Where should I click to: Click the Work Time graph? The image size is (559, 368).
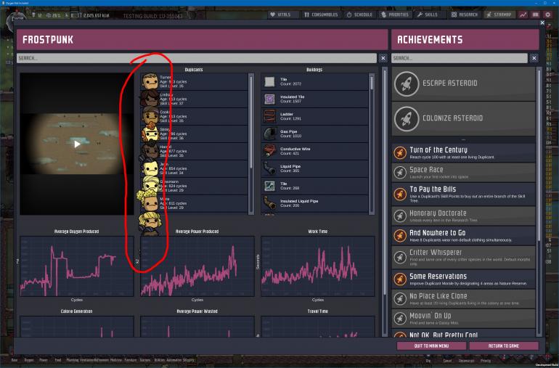pyautogui.click(x=318, y=266)
